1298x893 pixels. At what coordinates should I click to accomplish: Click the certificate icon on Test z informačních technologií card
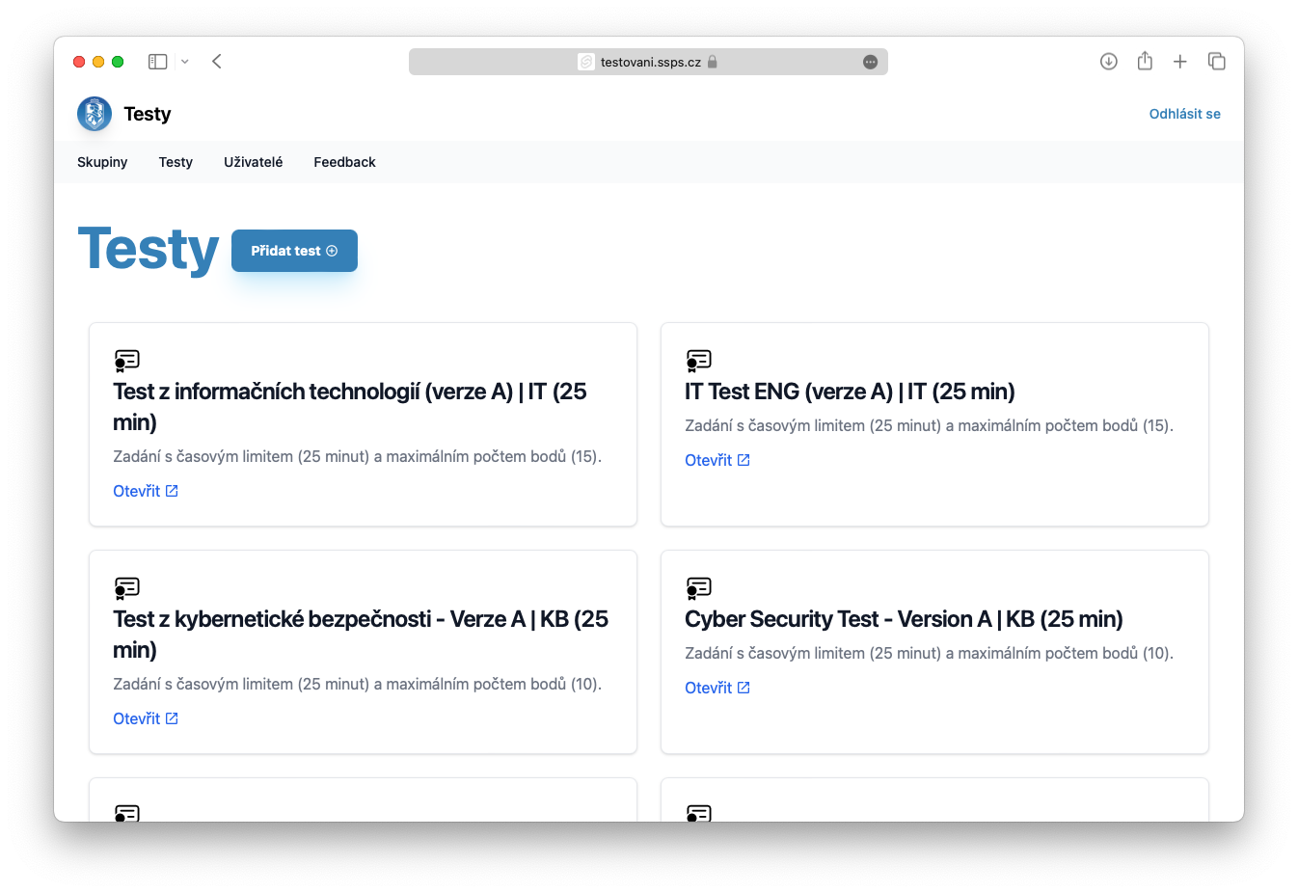point(127,361)
